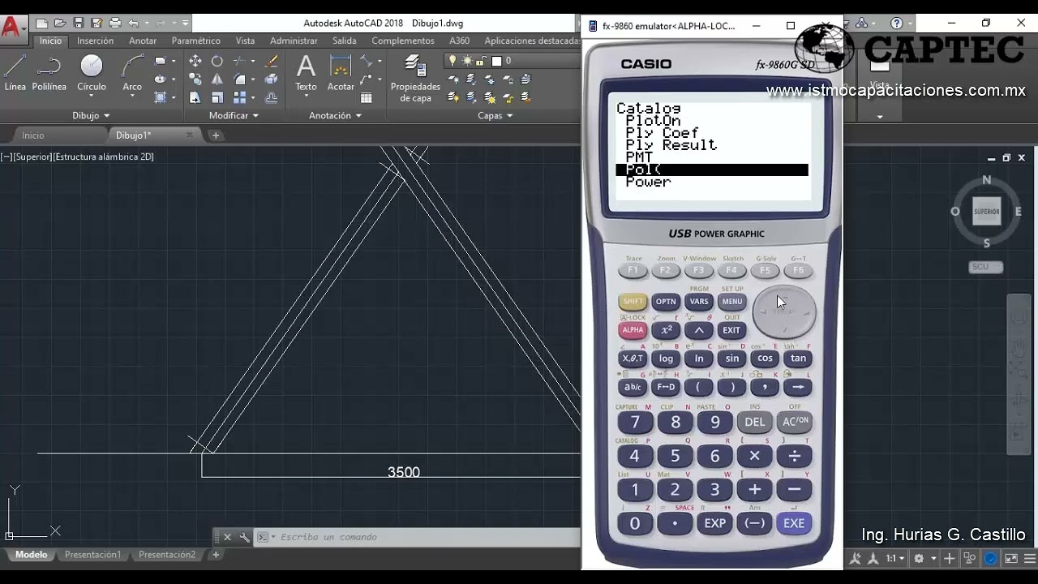The width and height of the screenshot is (1038, 584).
Task: Select the Línea draw tool
Action: click(x=15, y=73)
